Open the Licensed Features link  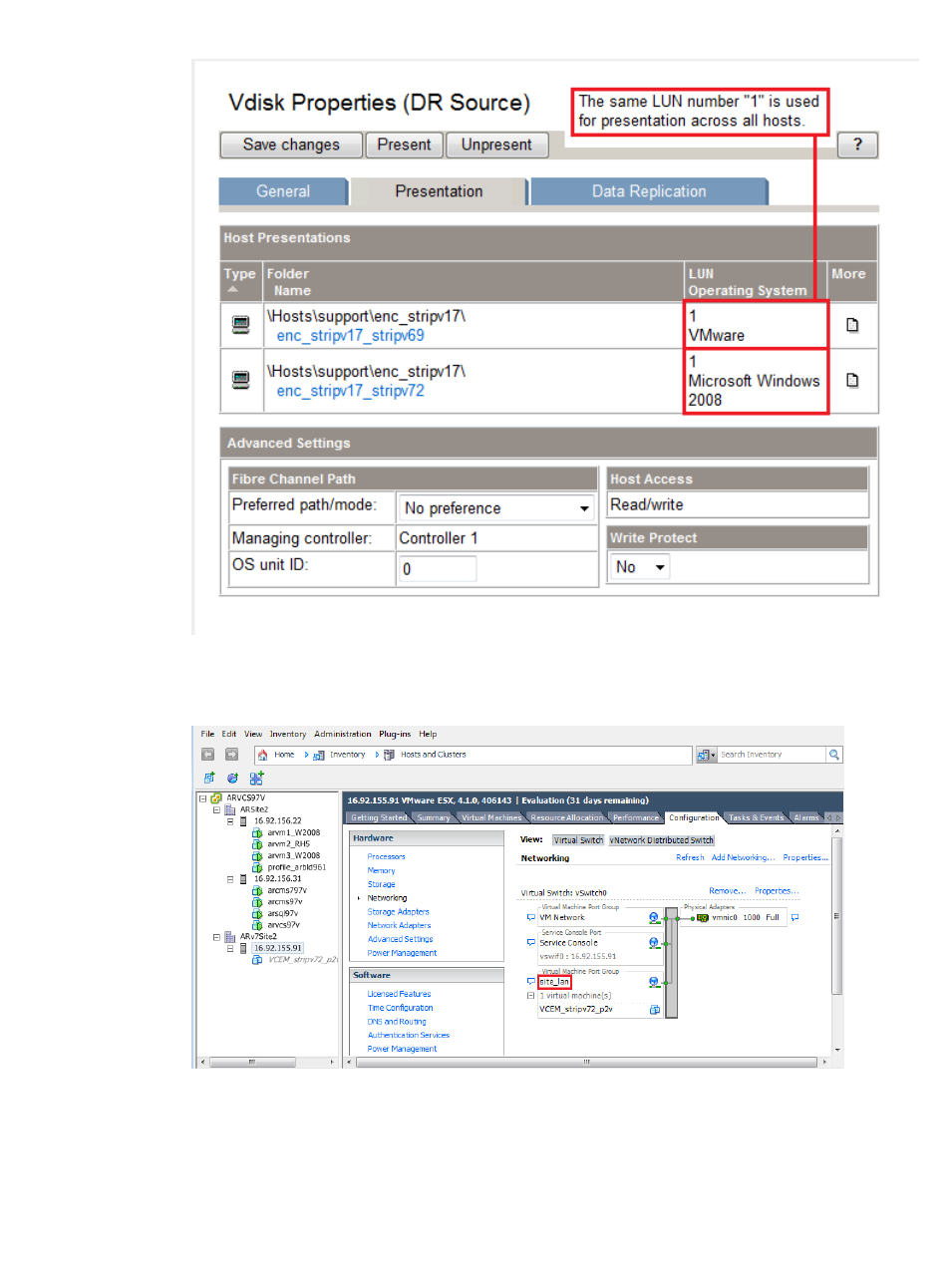coord(399,994)
